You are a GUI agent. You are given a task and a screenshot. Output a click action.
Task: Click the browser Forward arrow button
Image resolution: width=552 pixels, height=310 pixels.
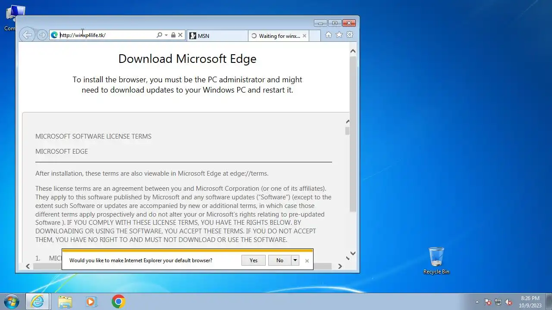42,35
